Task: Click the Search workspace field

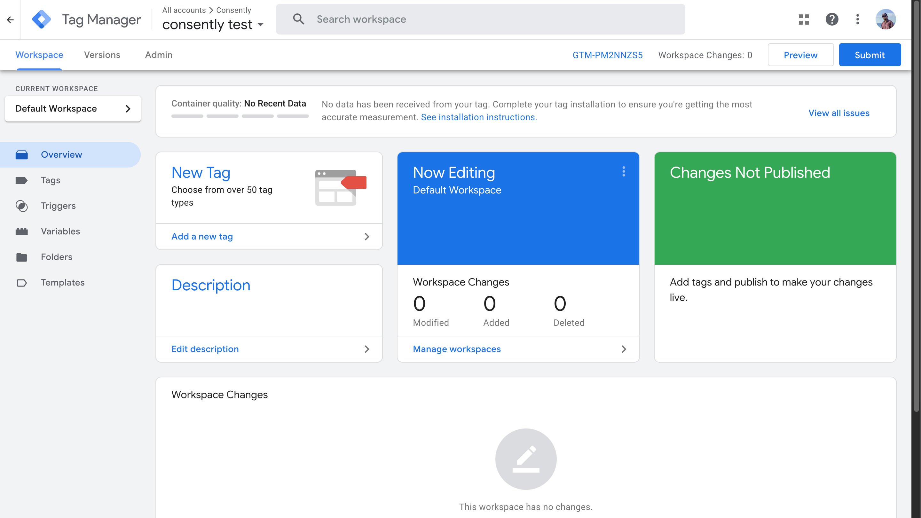Action: (x=480, y=19)
